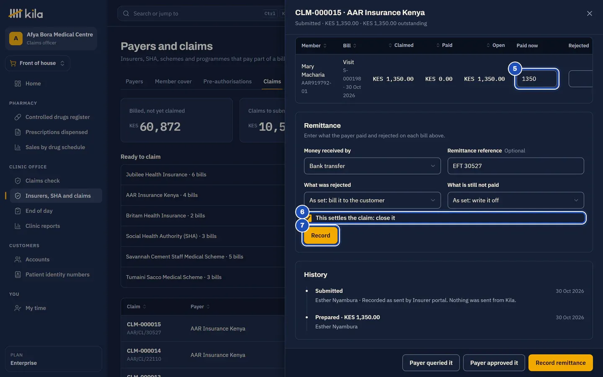Sort claim bills by Bill column
Image resolution: width=603 pixels, height=377 pixels.
click(x=350, y=46)
